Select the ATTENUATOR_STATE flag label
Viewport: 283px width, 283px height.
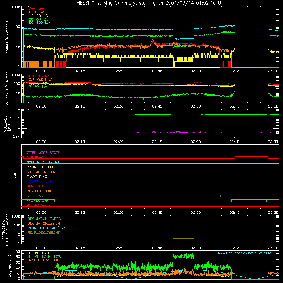[x=43, y=153]
